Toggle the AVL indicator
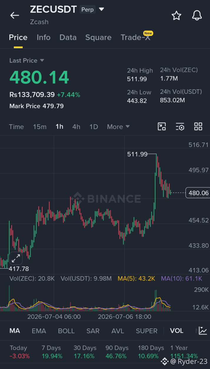Image resolution: width=210 pixels, height=369 pixels. click(118, 331)
